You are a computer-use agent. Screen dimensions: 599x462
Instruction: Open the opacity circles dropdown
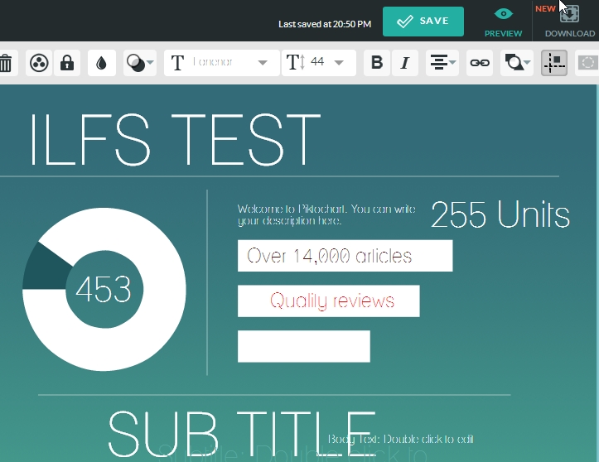point(140,63)
